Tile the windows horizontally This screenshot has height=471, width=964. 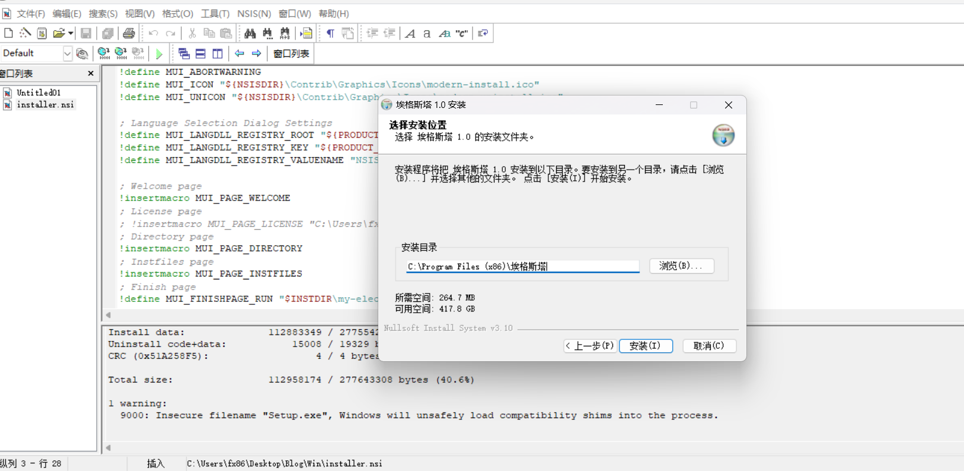pyautogui.click(x=200, y=53)
